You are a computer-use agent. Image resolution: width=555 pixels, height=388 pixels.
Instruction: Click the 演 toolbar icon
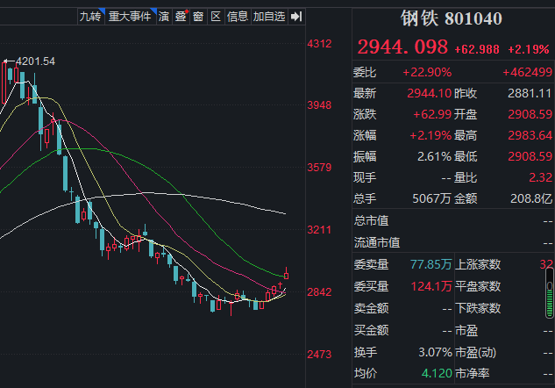click(164, 16)
